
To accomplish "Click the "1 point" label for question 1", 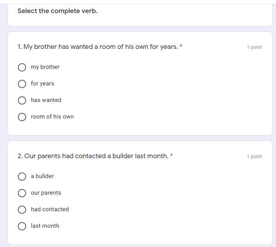I will (x=254, y=47).
